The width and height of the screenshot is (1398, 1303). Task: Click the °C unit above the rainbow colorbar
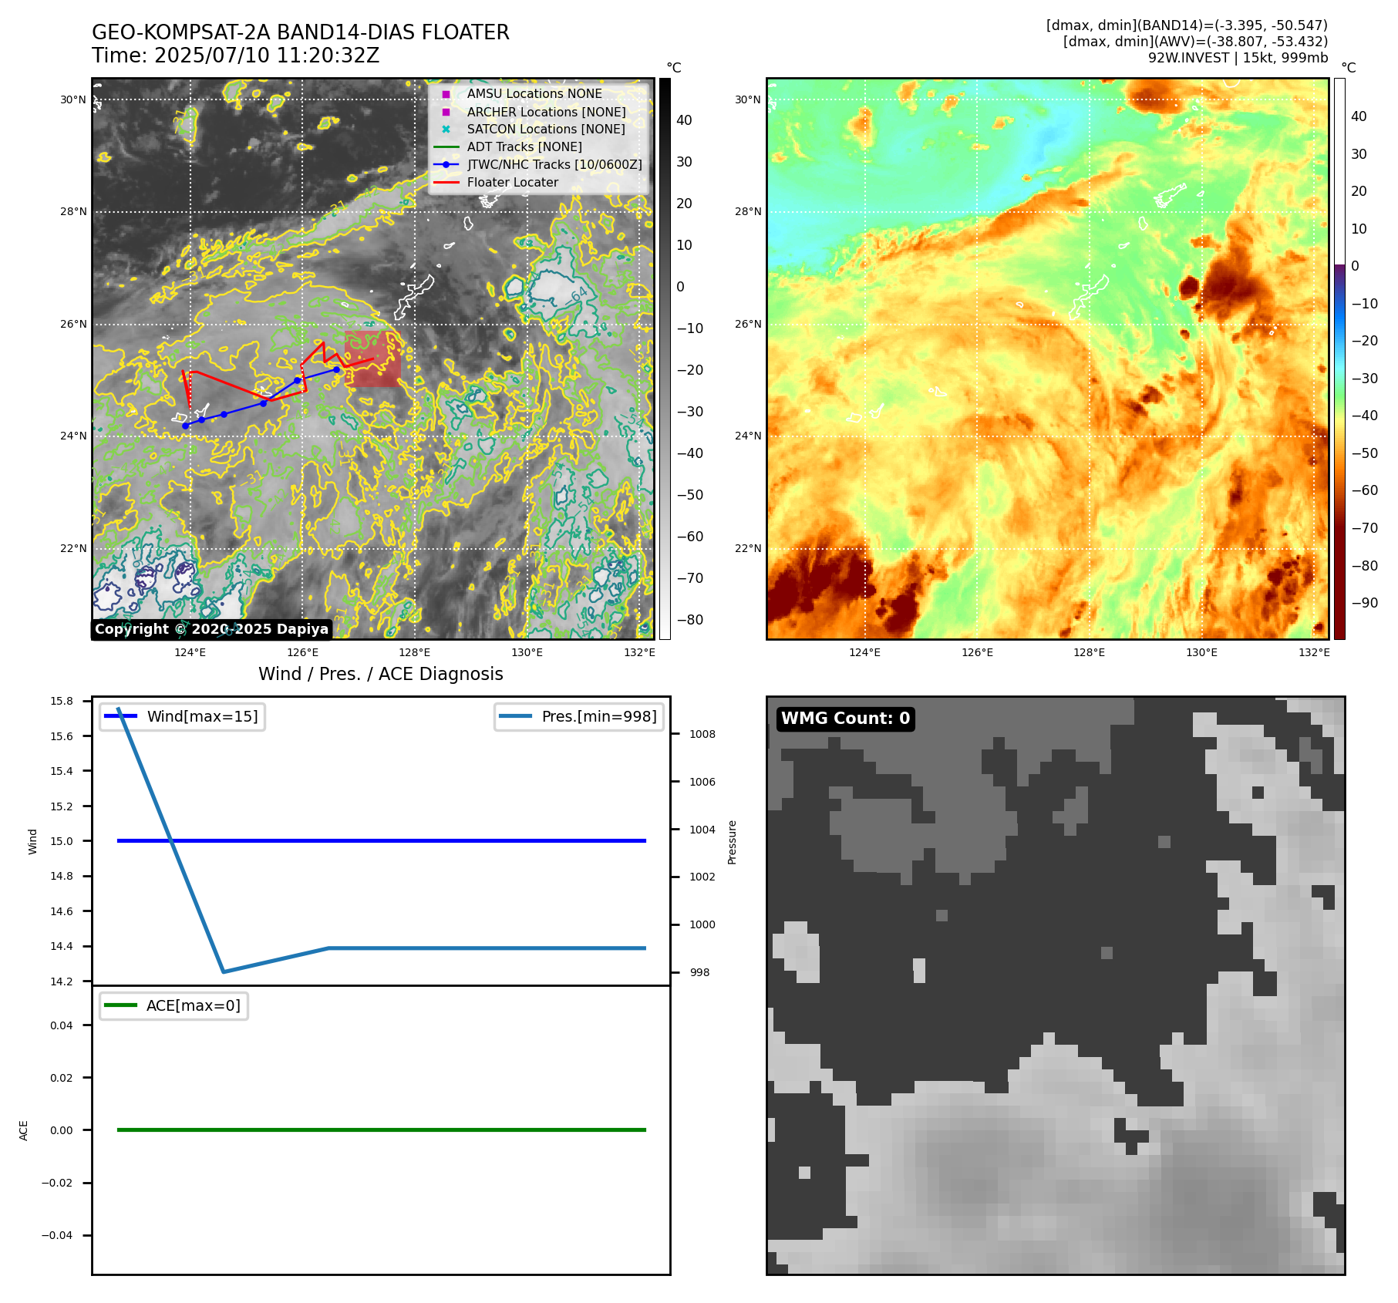pos(1348,68)
